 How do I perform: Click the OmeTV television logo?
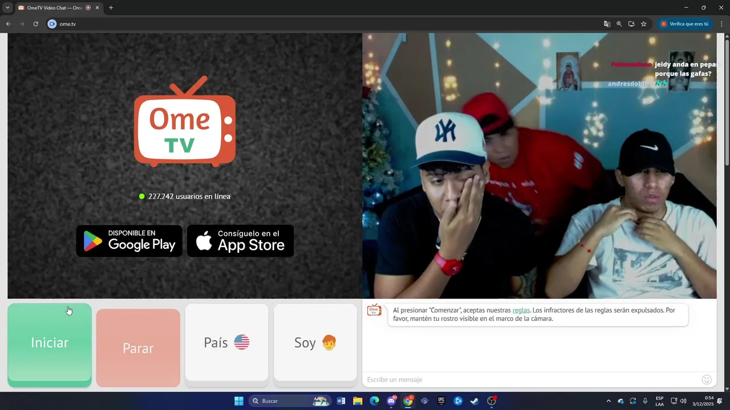pos(185,121)
